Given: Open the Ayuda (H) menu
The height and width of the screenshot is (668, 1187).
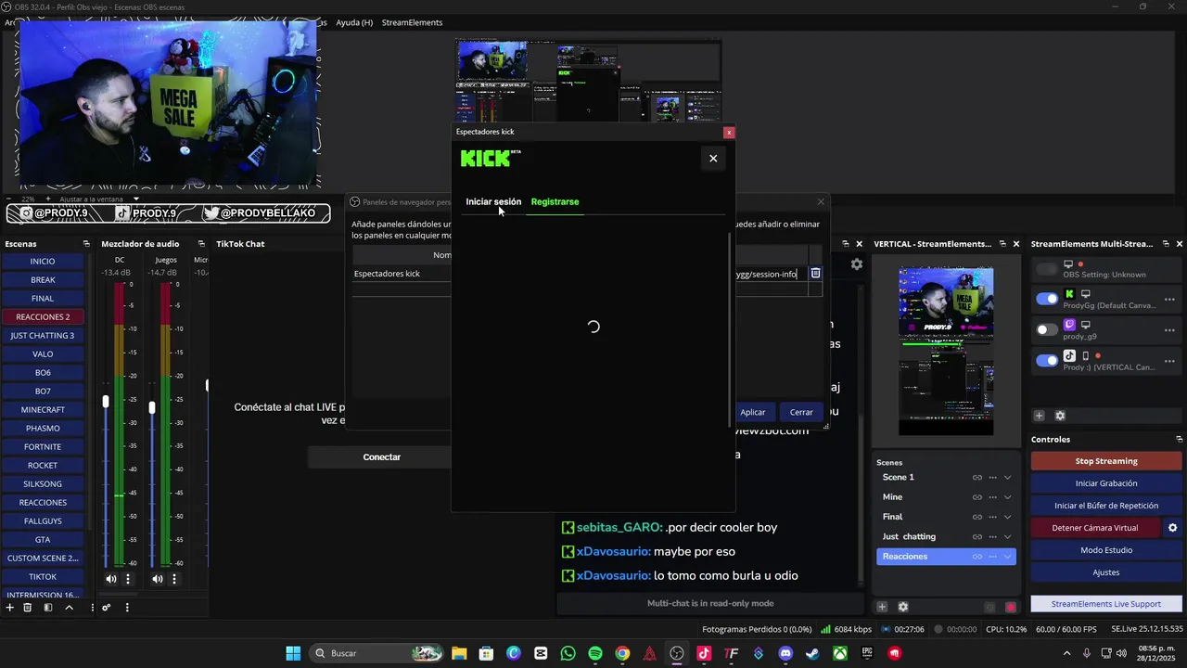Looking at the screenshot, I should tap(354, 22).
